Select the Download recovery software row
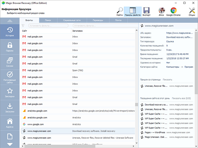Image resolution: width=198 pixels, height=148 pixels. coord(78,131)
